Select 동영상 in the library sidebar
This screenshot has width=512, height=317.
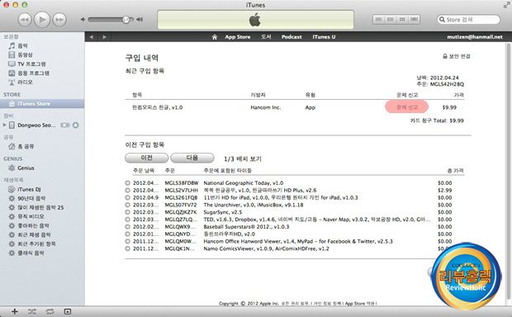(x=25, y=54)
